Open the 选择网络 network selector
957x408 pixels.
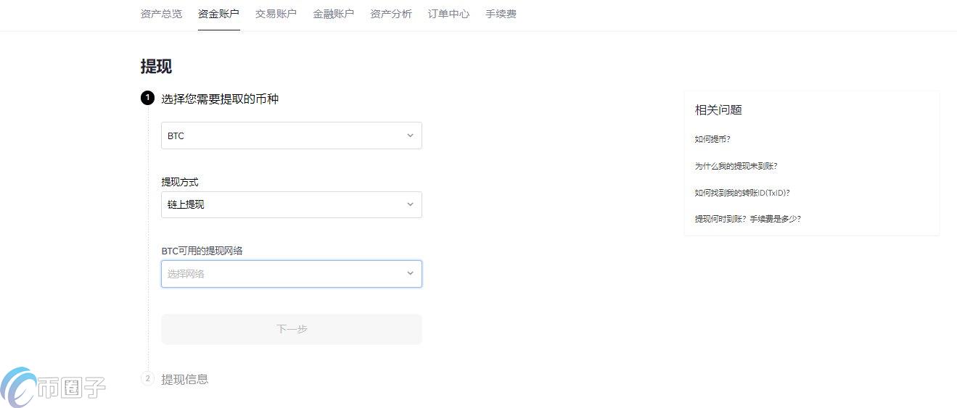[x=291, y=274]
